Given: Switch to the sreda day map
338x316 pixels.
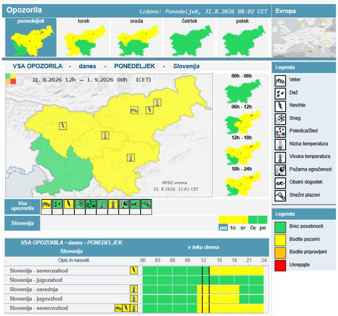Looking at the screenshot, I should (136, 37).
